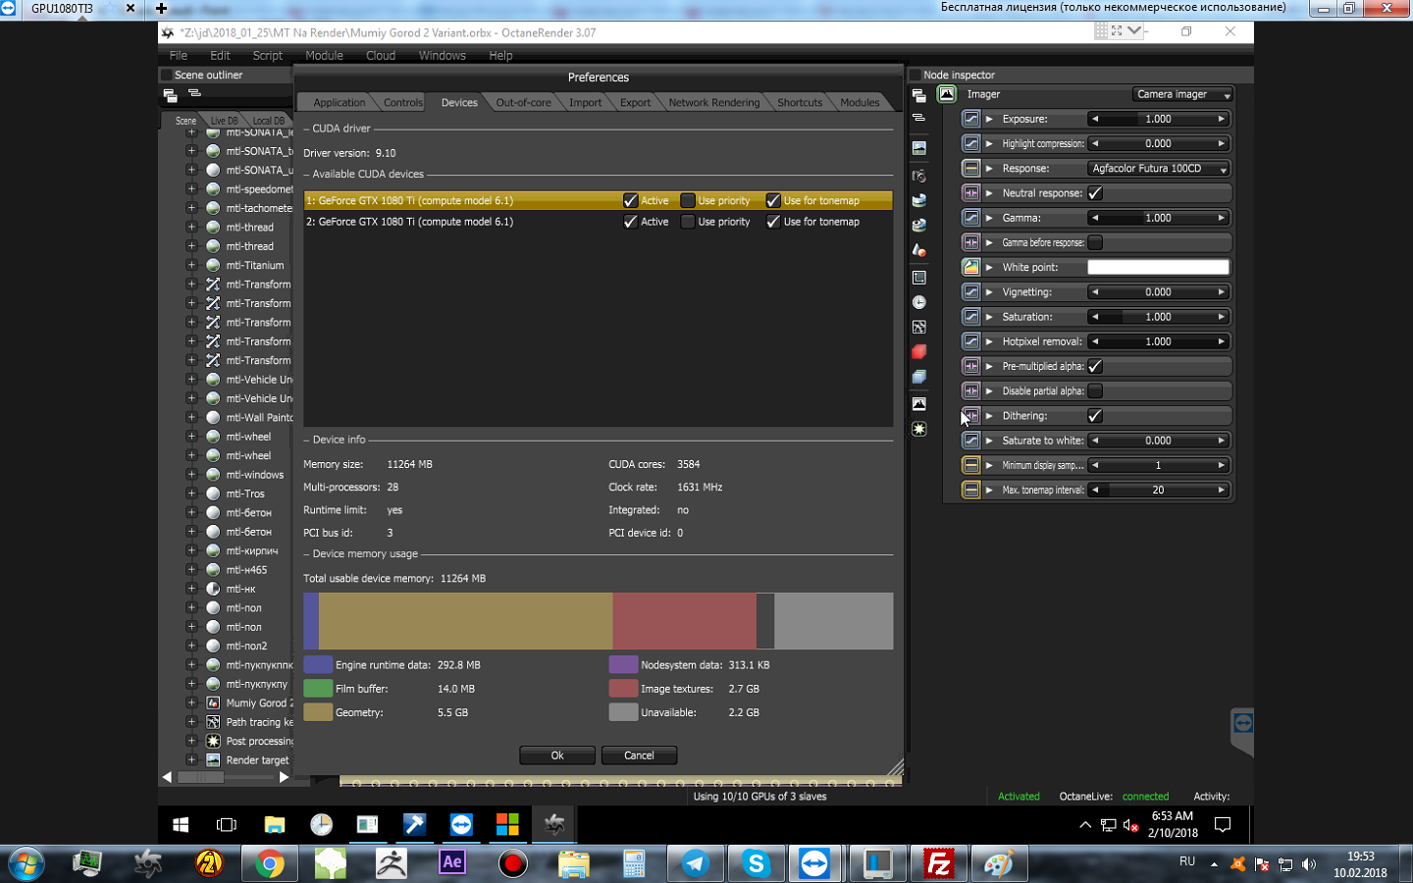Click the red cube icon in Node inspector
The width and height of the screenshot is (1413, 883).
point(918,351)
